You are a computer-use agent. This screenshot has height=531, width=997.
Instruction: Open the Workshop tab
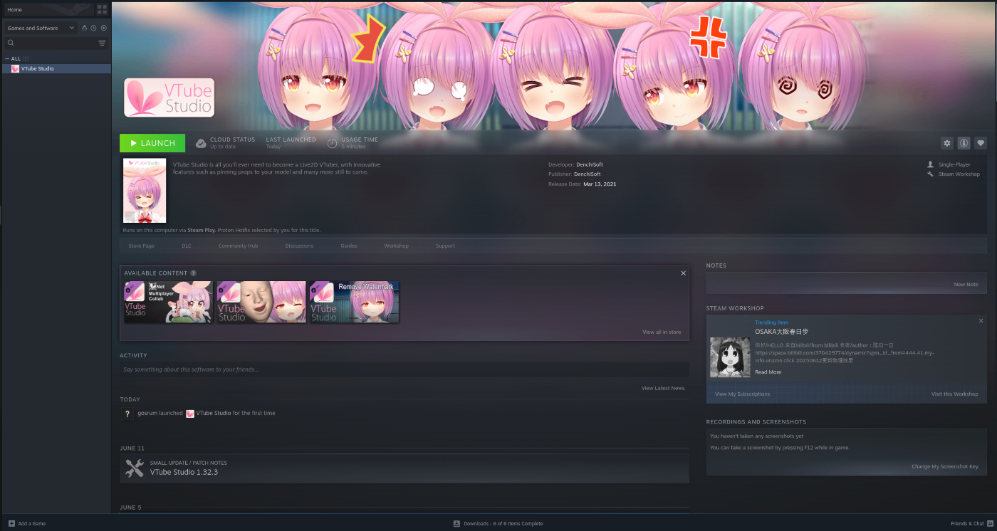pos(397,246)
